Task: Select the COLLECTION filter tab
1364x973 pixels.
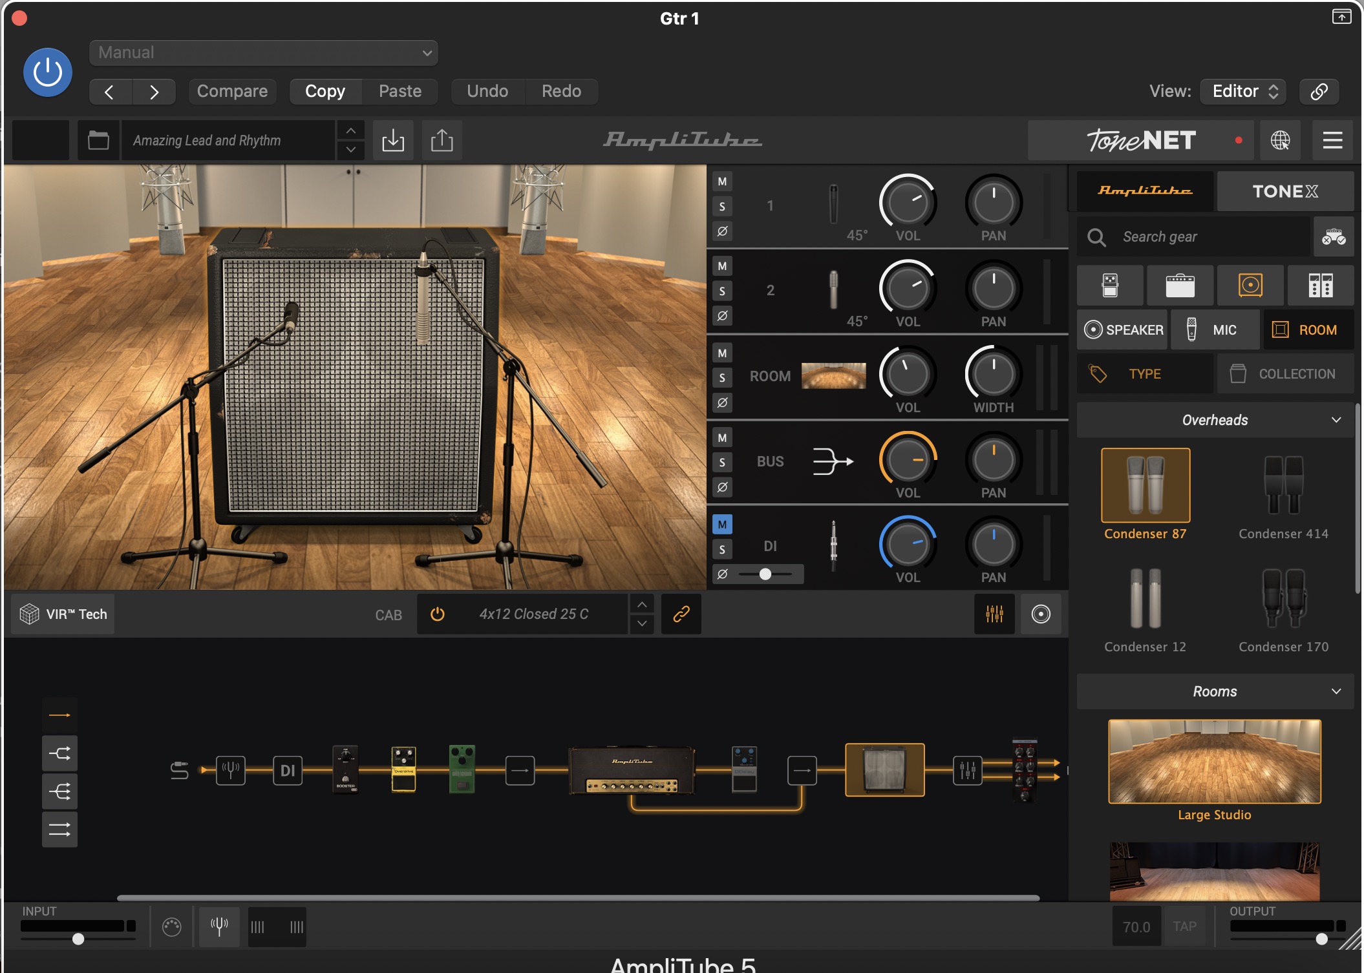Action: (1285, 373)
